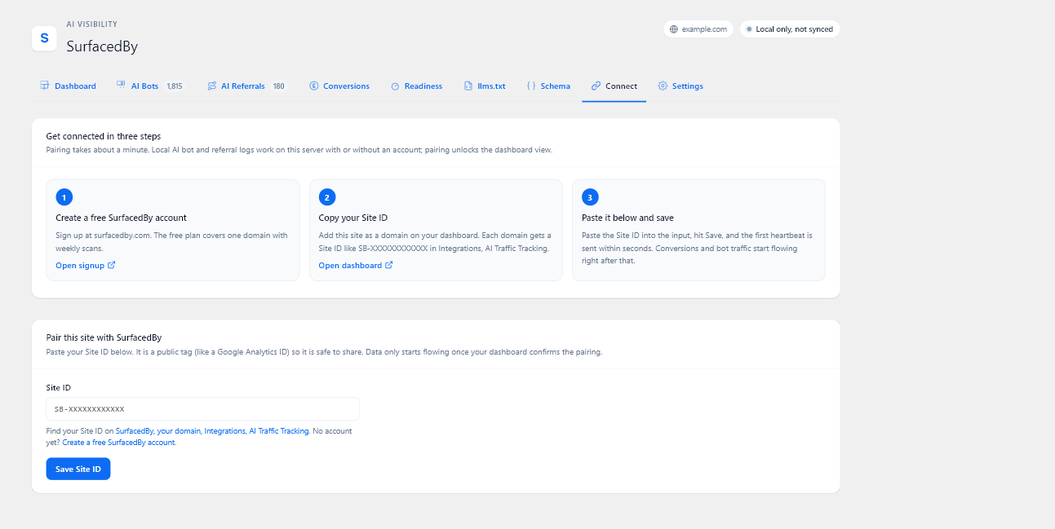Click the llms.txt file icon
The image size is (1055, 529).
[468, 86]
